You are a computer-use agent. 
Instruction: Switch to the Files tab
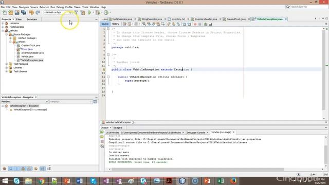point(19,20)
